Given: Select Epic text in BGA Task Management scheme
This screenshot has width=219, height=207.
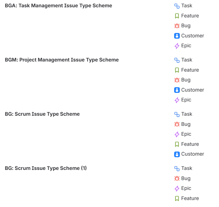Looking at the screenshot, I should tap(186, 46).
